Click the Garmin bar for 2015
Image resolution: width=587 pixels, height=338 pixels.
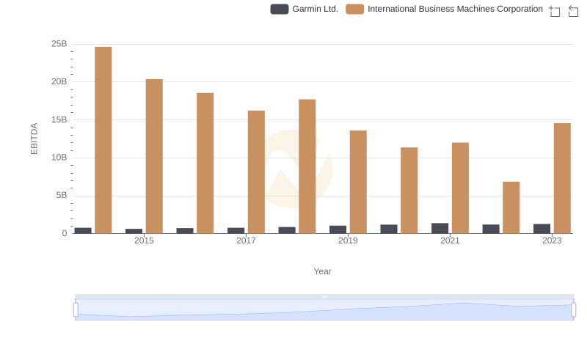(x=134, y=231)
